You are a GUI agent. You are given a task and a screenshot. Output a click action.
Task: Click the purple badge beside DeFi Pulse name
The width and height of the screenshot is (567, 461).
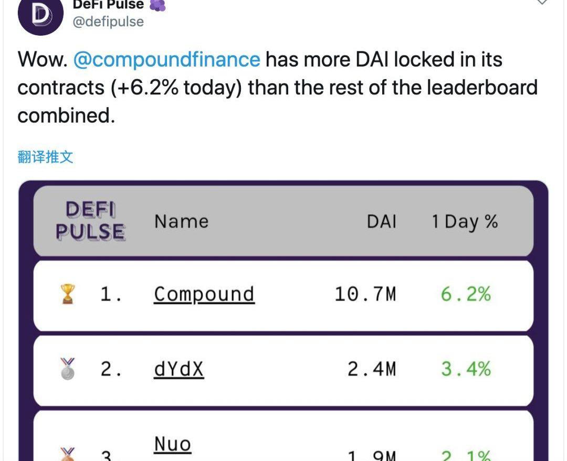pyautogui.click(x=157, y=5)
